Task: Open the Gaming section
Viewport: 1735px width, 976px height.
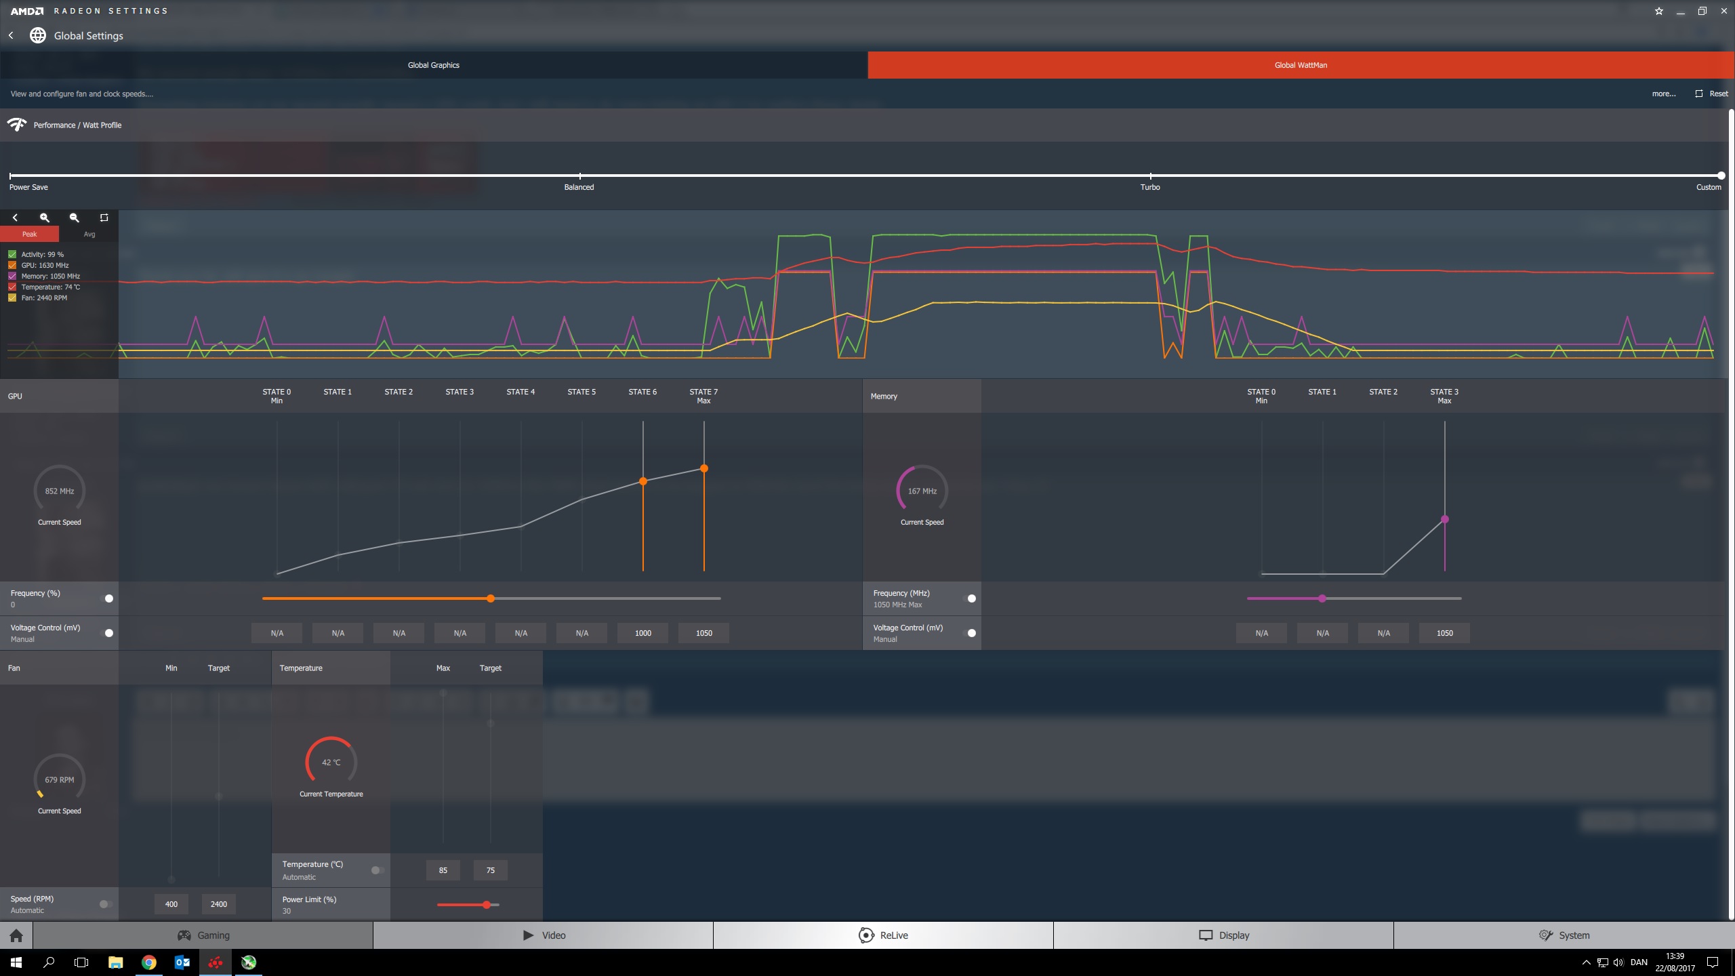Action: (203, 935)
